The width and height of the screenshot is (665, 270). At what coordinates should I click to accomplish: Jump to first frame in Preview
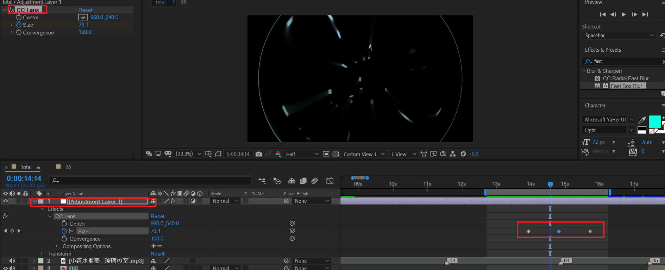coord(603,14)
